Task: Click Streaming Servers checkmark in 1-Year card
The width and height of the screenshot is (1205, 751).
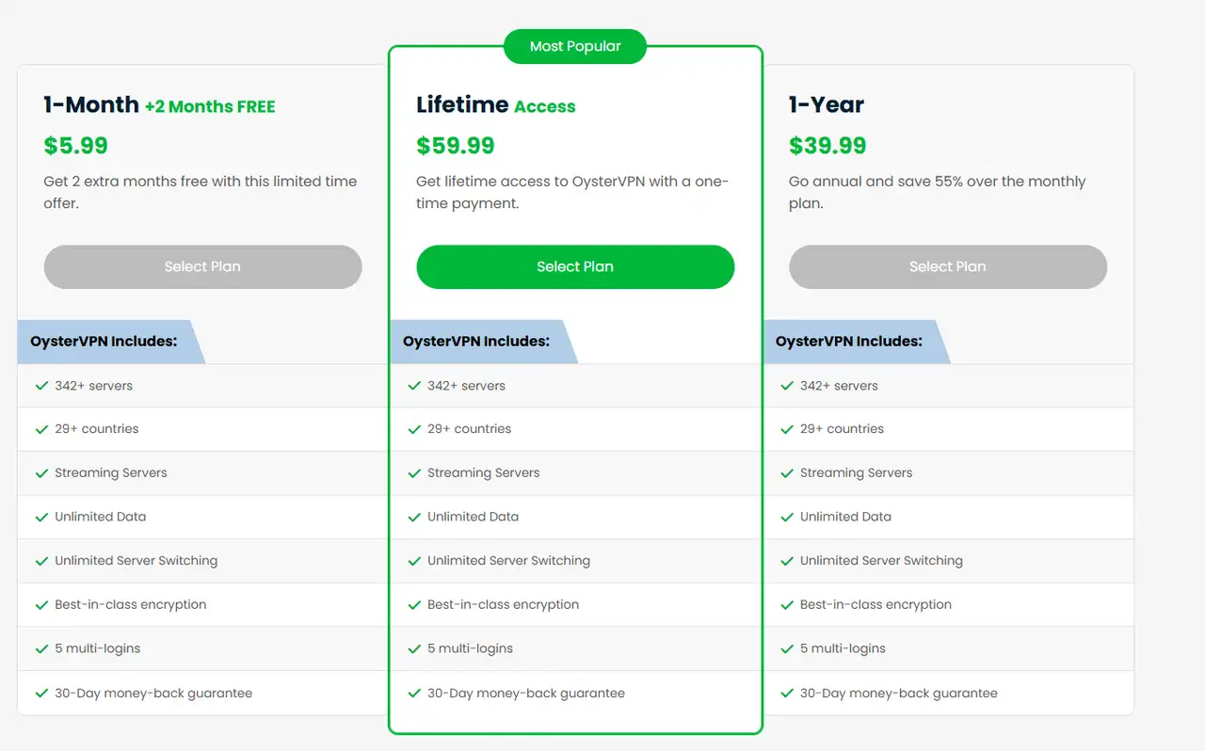Action: [x=787, y=472]
